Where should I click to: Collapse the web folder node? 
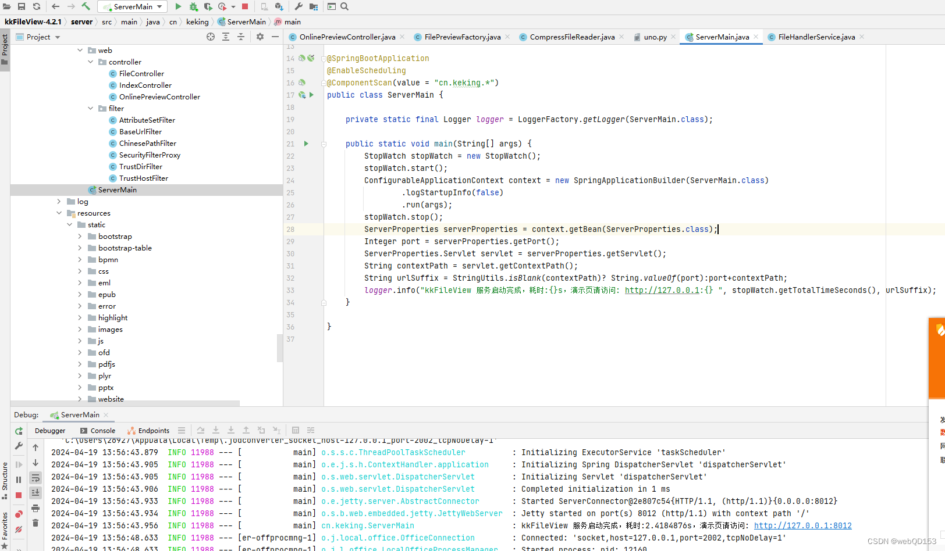pyautogui.click(x=80, y=51)
